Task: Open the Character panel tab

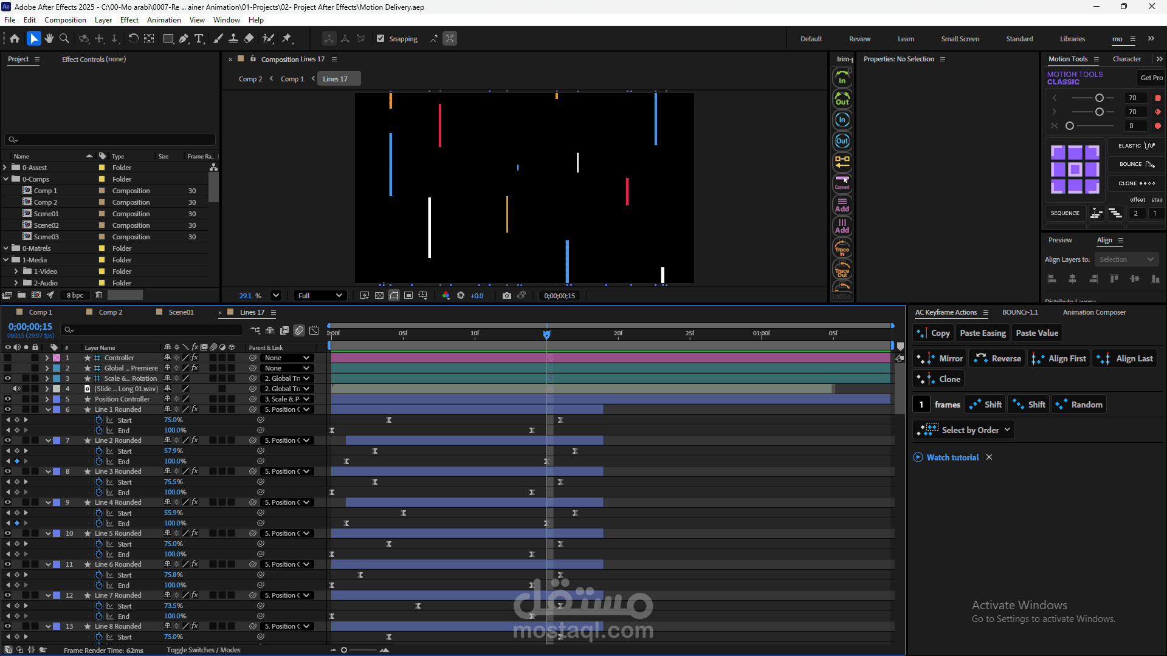Action: (x=1127, y=59)
